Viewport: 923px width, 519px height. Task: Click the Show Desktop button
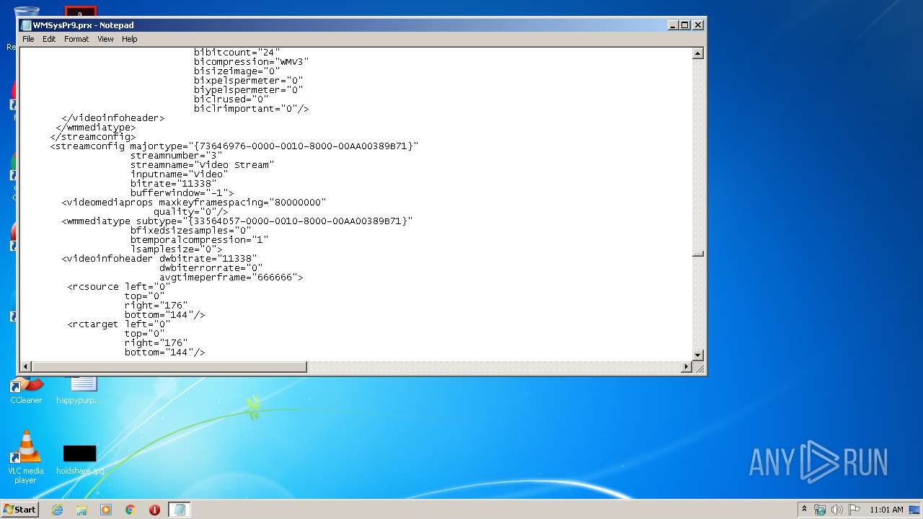pos(915,510)
